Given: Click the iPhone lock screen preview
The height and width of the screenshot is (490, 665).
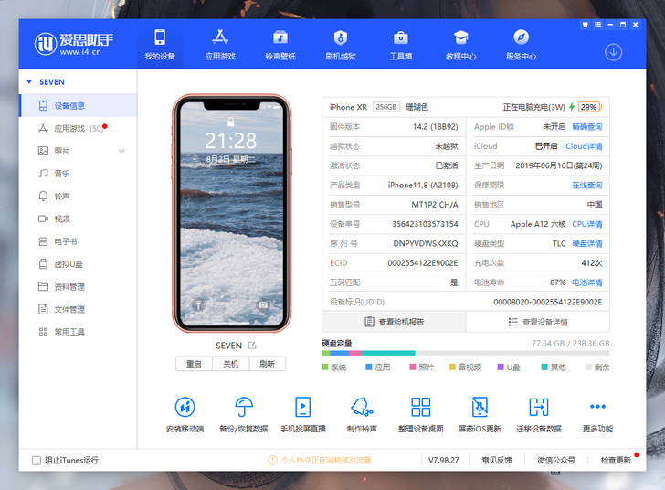Looking at the screenshot, I should 232,214.
